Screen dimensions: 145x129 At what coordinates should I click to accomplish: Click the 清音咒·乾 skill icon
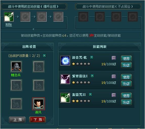65,61
